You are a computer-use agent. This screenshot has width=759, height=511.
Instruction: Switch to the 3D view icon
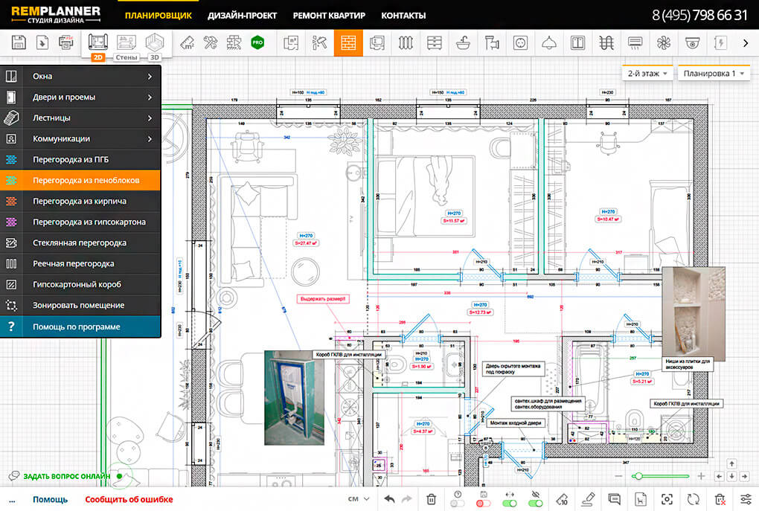coord(155,42)
